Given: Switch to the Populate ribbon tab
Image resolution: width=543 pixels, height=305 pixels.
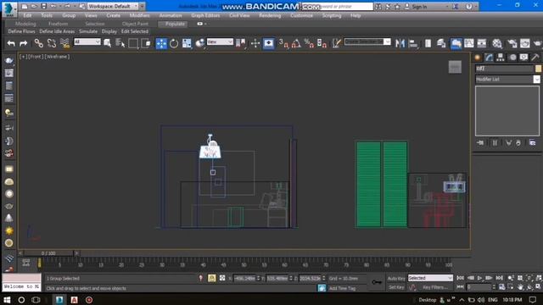Looking at the screenshot, I should [173, 24].
